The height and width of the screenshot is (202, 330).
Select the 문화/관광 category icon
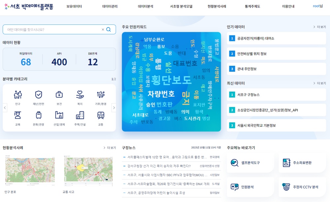coord(39,115)
